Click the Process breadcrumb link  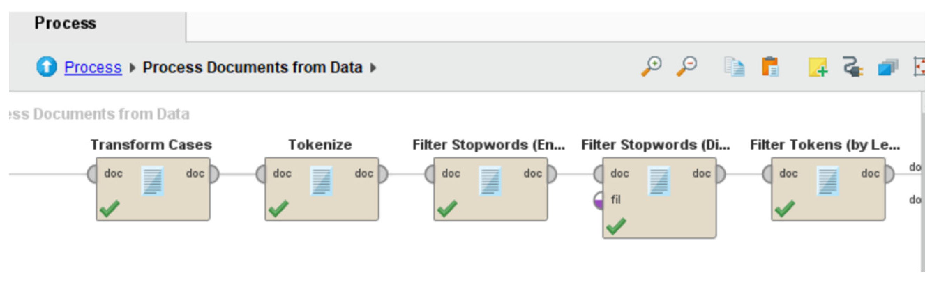(93, 68)
